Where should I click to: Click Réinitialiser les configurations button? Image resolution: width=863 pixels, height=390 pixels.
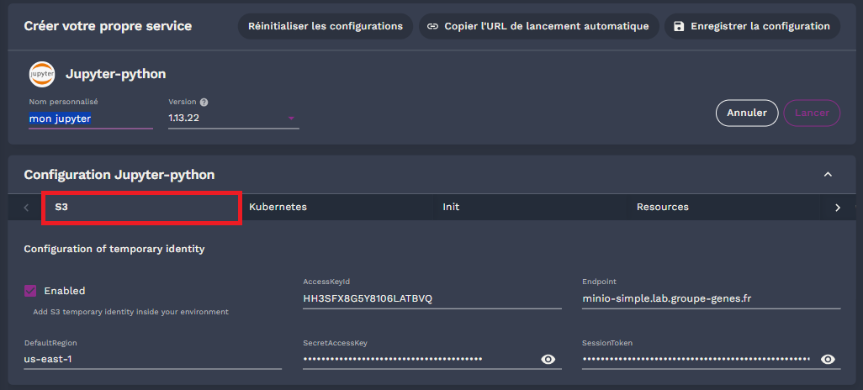coord(326,26)
